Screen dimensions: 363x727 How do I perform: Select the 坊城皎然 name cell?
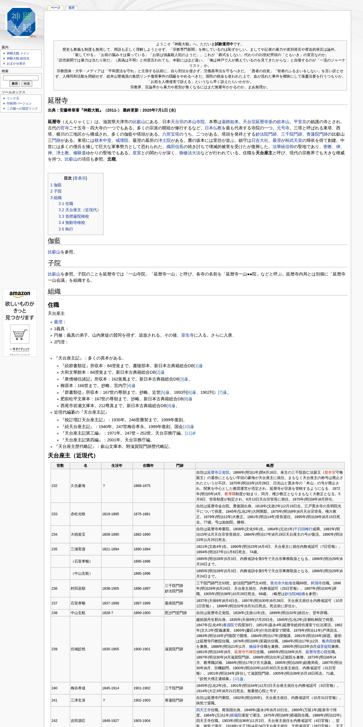pos(86,649)
